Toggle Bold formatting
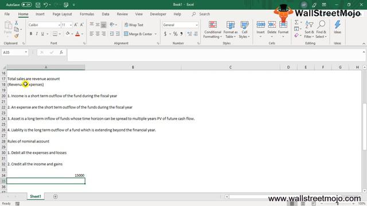367x206 pixels. 31,34
